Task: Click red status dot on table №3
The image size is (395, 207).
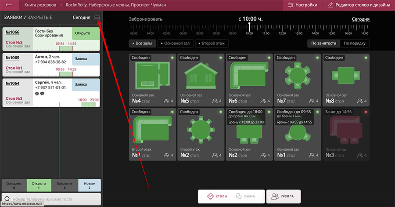Action: [x=366, y=112]
